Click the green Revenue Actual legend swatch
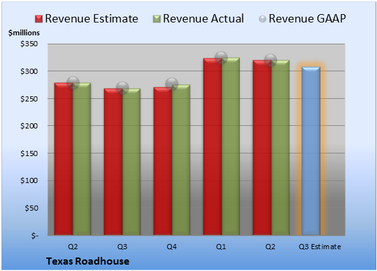Viewport: 377px width, 271px height. coord(156,19)
